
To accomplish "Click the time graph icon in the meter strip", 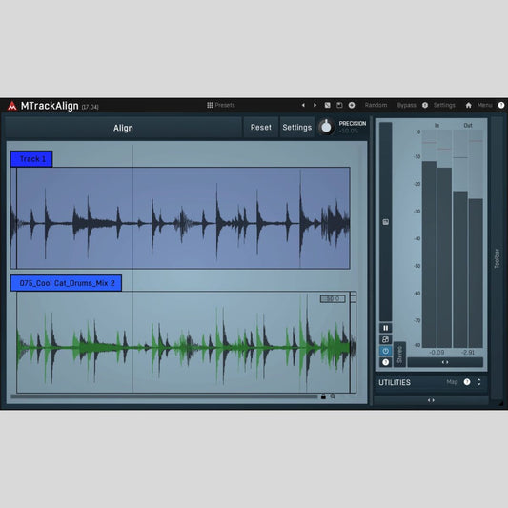I will coord(386,222).
